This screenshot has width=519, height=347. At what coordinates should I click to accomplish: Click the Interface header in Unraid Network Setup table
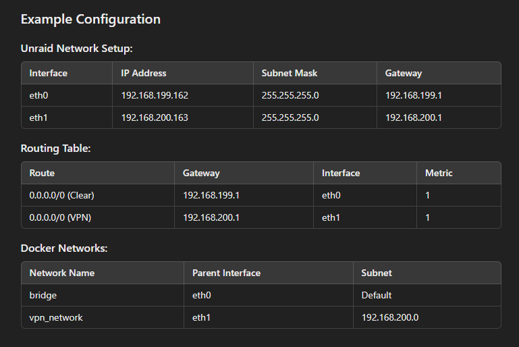[49, 73]
